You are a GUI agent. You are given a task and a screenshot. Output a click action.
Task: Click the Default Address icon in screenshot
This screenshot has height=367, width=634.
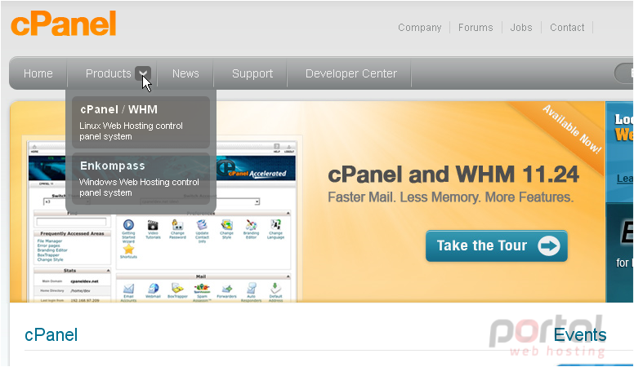pos(276,288)
